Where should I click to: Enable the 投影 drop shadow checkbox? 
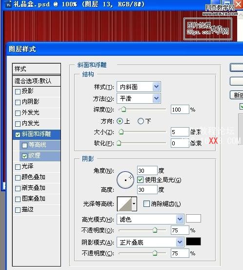coord(18,91)
